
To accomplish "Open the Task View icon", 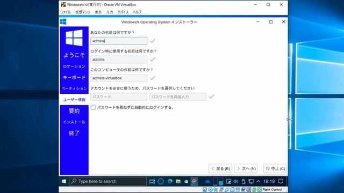I will pos(152,181).
